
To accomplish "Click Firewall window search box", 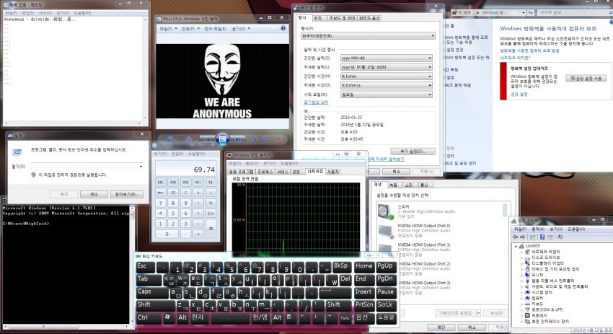I will tap(574, 12).
